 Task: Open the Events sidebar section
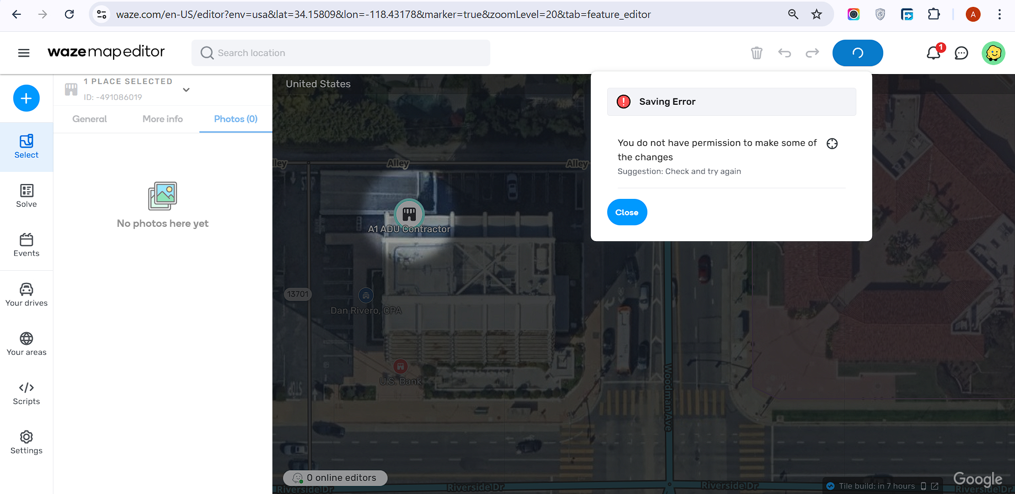pyautogui.click(x=26, y=245)
